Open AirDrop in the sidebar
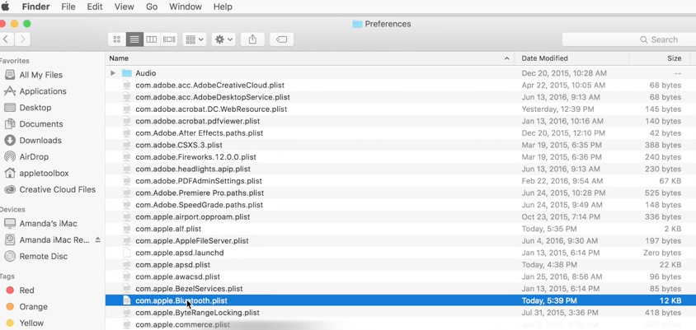The width and height of the screenshot is (696, 330). (x=34, y=156)
